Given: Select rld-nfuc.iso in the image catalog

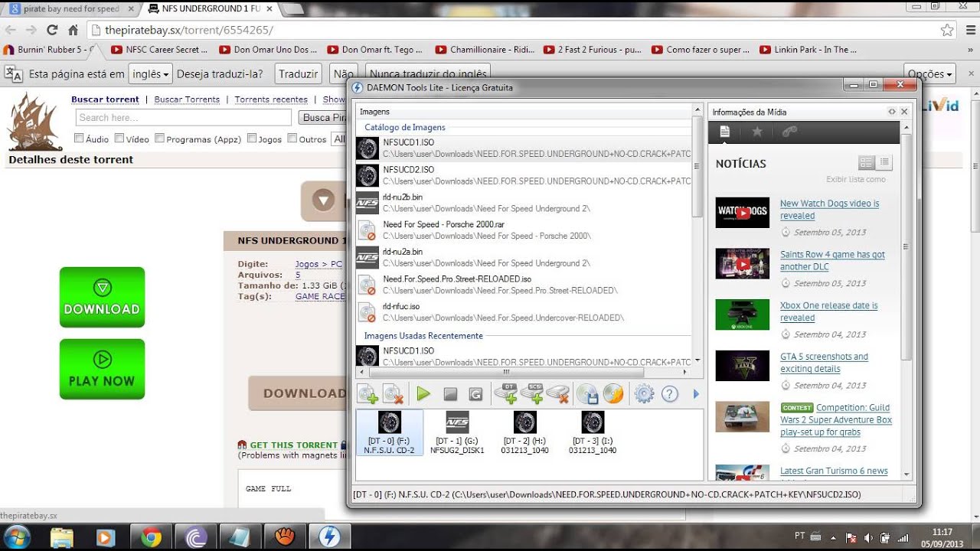Looking at the screenshot, I should 524,312.
